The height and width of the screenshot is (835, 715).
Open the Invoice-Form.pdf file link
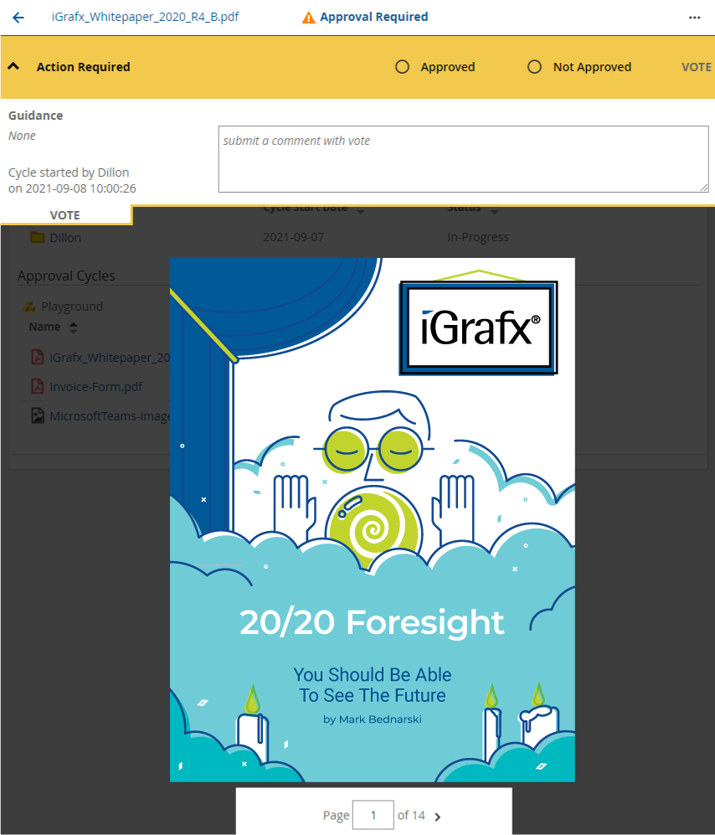pos(95,387)
